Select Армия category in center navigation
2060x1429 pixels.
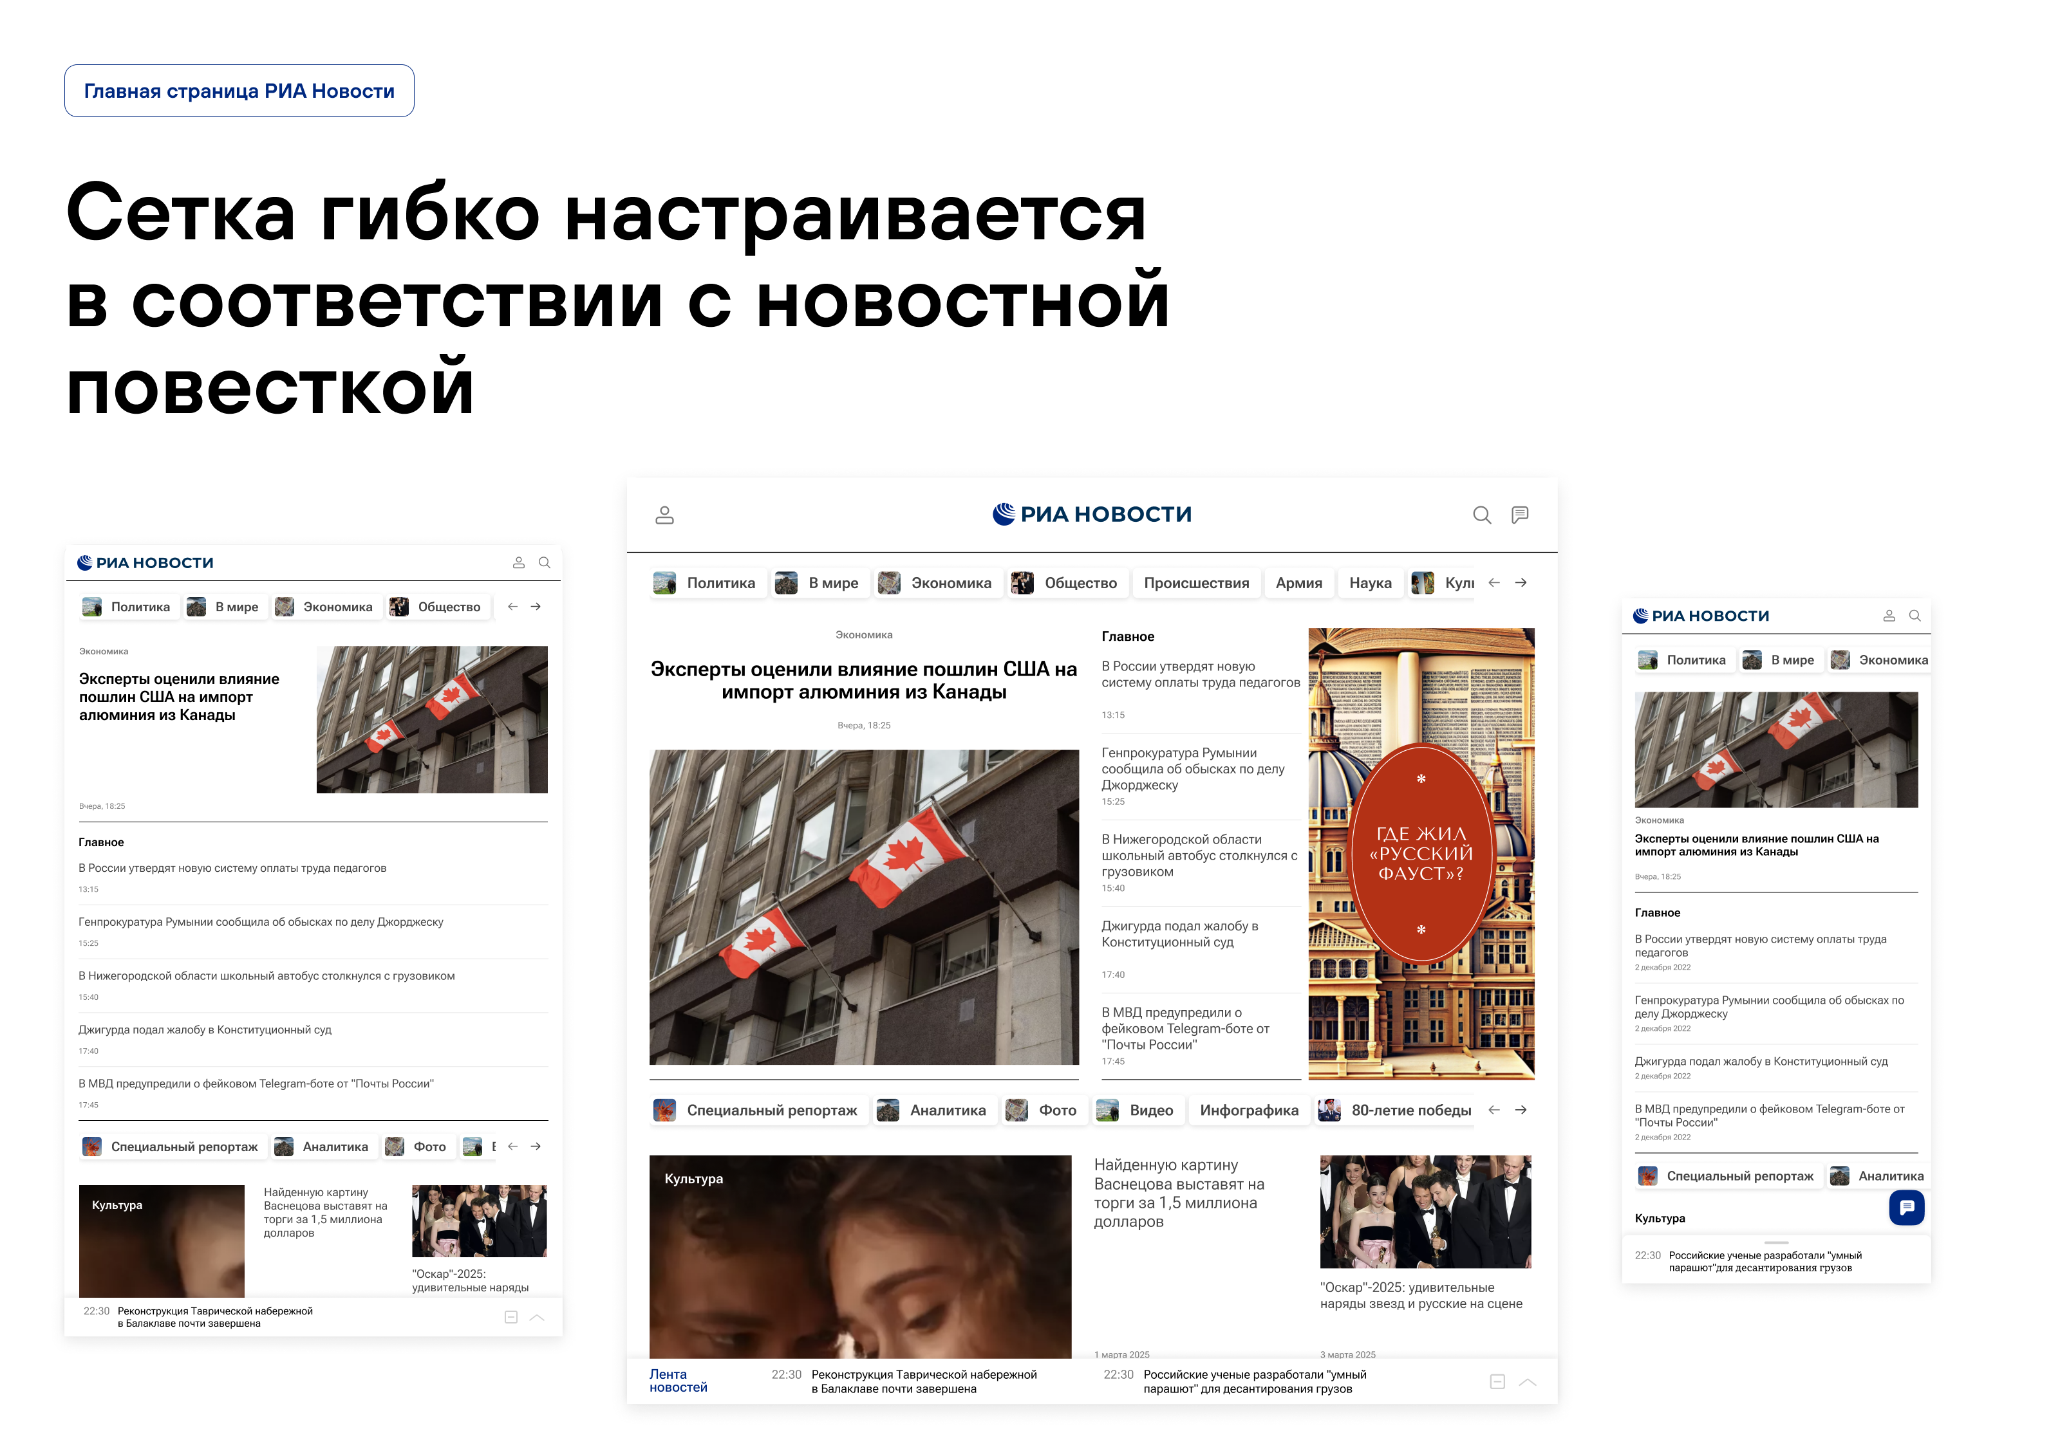pos(1298,583)
